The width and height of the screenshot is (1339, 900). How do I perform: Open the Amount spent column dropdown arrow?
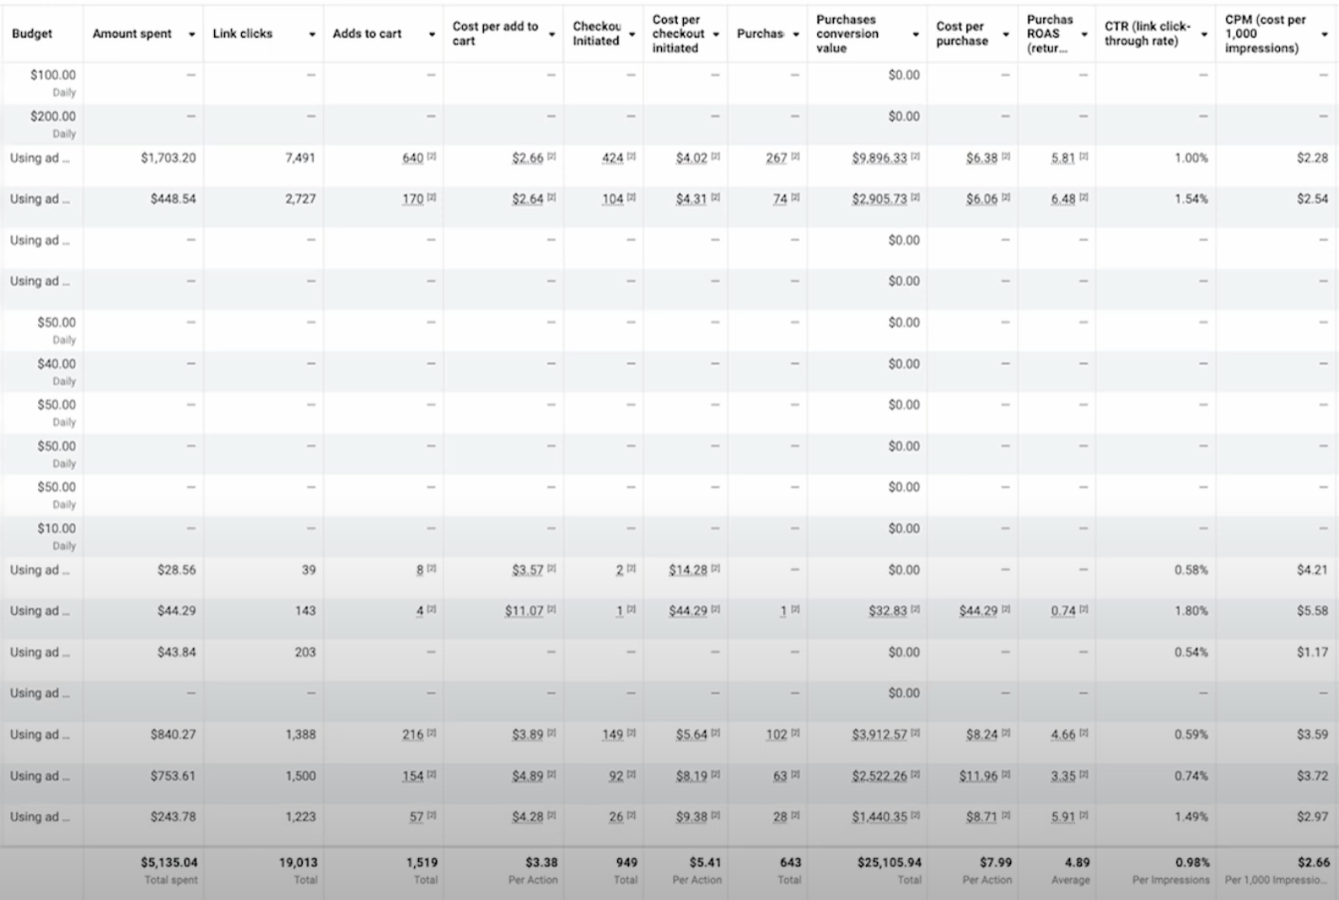[x=191, y=35]
